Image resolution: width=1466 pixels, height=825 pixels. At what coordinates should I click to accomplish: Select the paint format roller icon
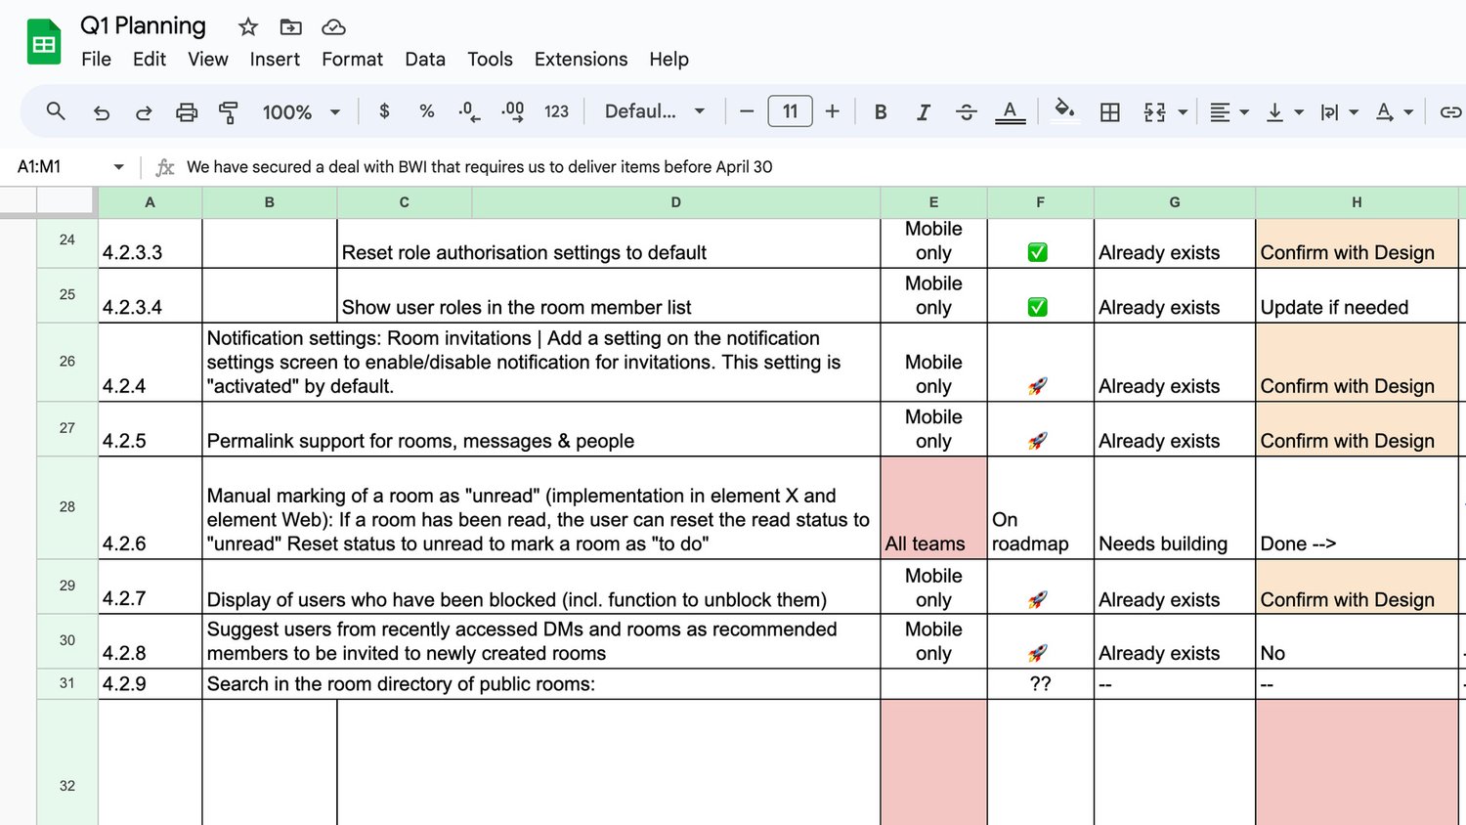tap(228, 112)
